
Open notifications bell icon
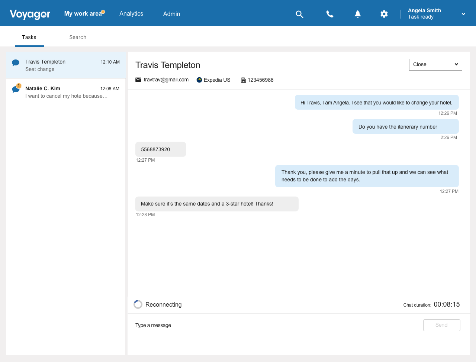358,14
